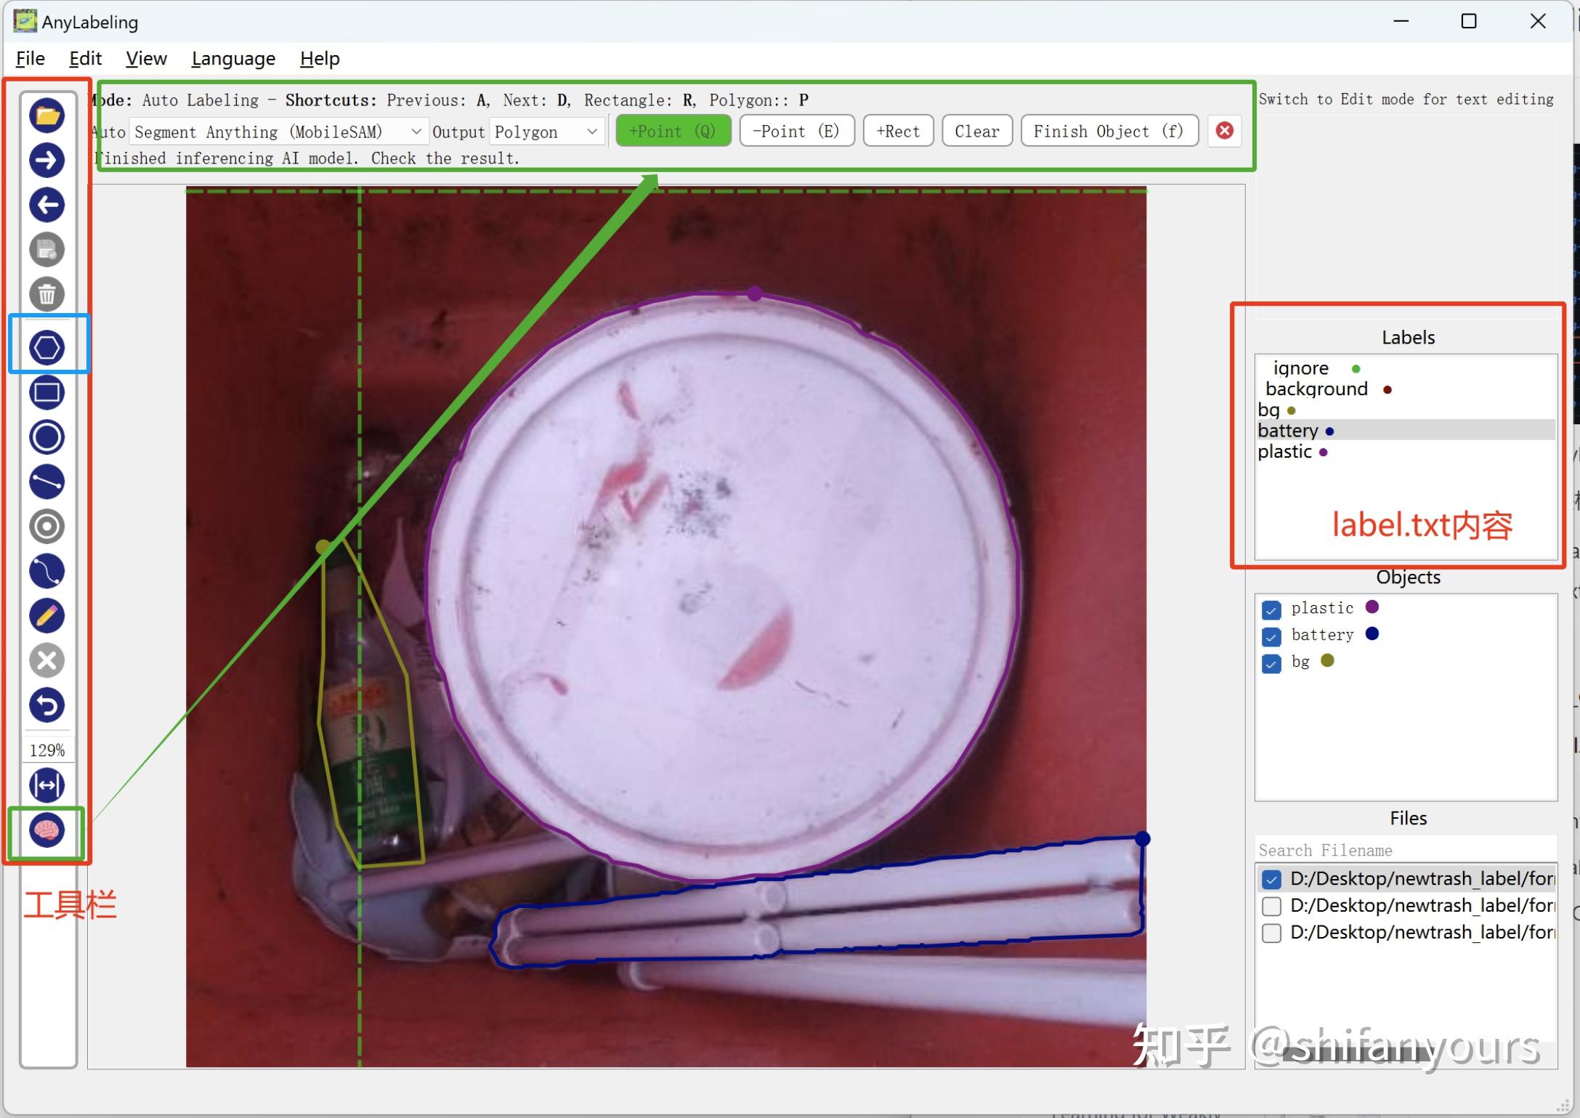Go to previous image arrow
The width and height of the screenshot is (1580, 1118).
tap(47, 205)
